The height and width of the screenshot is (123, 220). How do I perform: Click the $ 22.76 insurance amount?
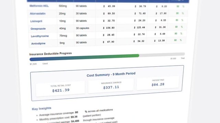[x=139, y=34]
